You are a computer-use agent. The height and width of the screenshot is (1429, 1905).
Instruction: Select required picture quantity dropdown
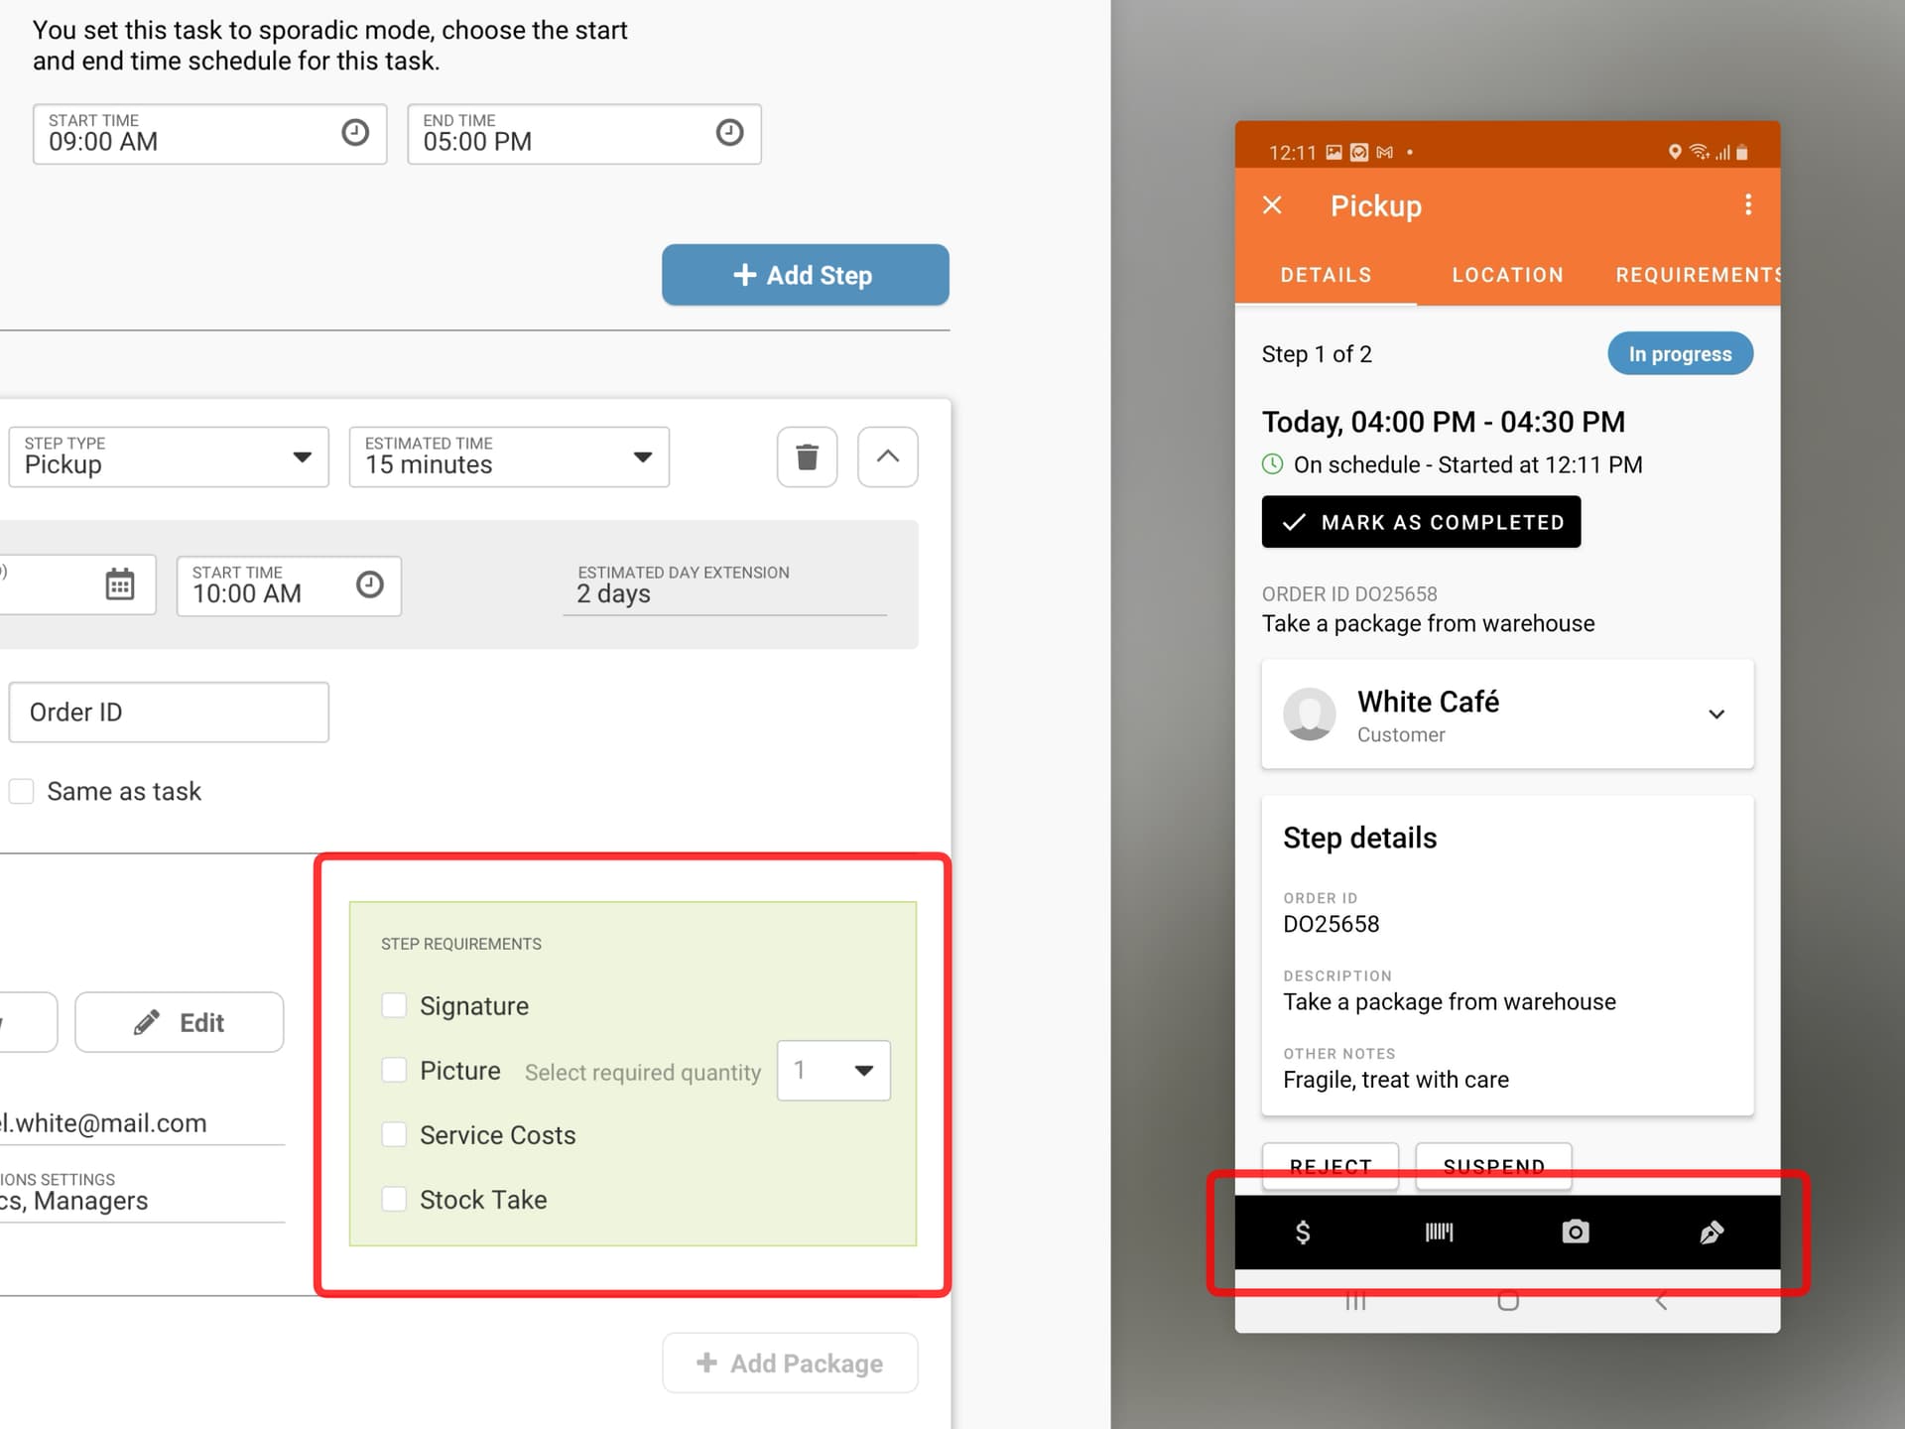click(x=832, y=1072)
